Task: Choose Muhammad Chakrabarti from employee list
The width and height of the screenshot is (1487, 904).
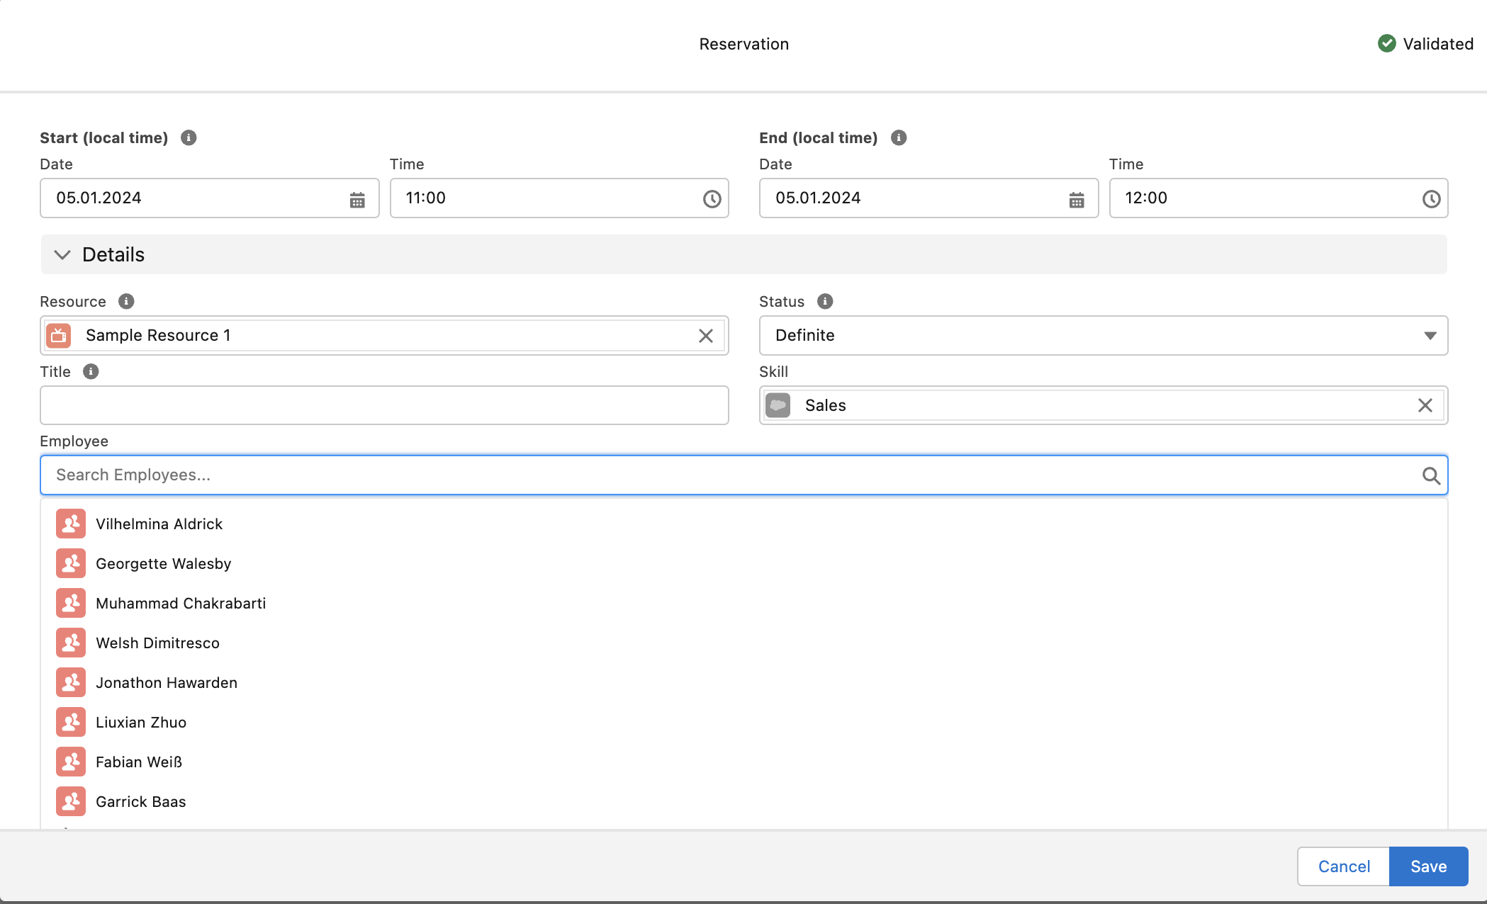Action: [x=180, y=604]
